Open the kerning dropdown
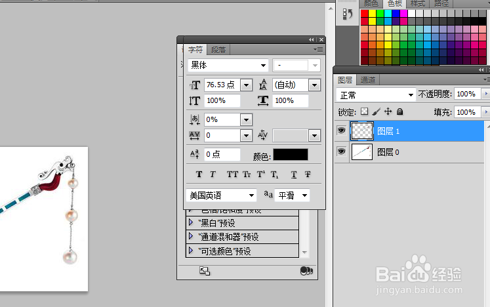This screenshot has width=490, height=307. click(314, 135)
